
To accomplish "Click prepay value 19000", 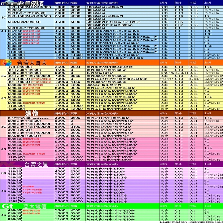I will (77, 201).
